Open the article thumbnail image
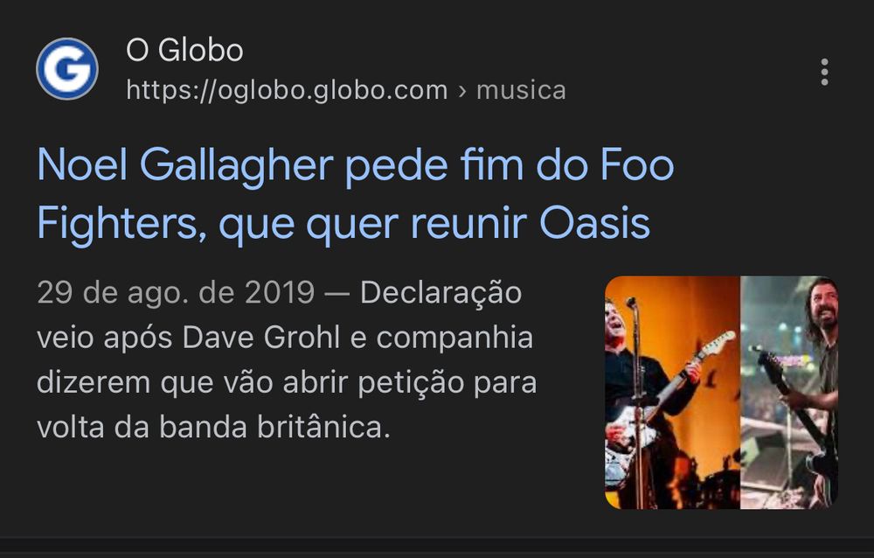 tap(721, 393)
